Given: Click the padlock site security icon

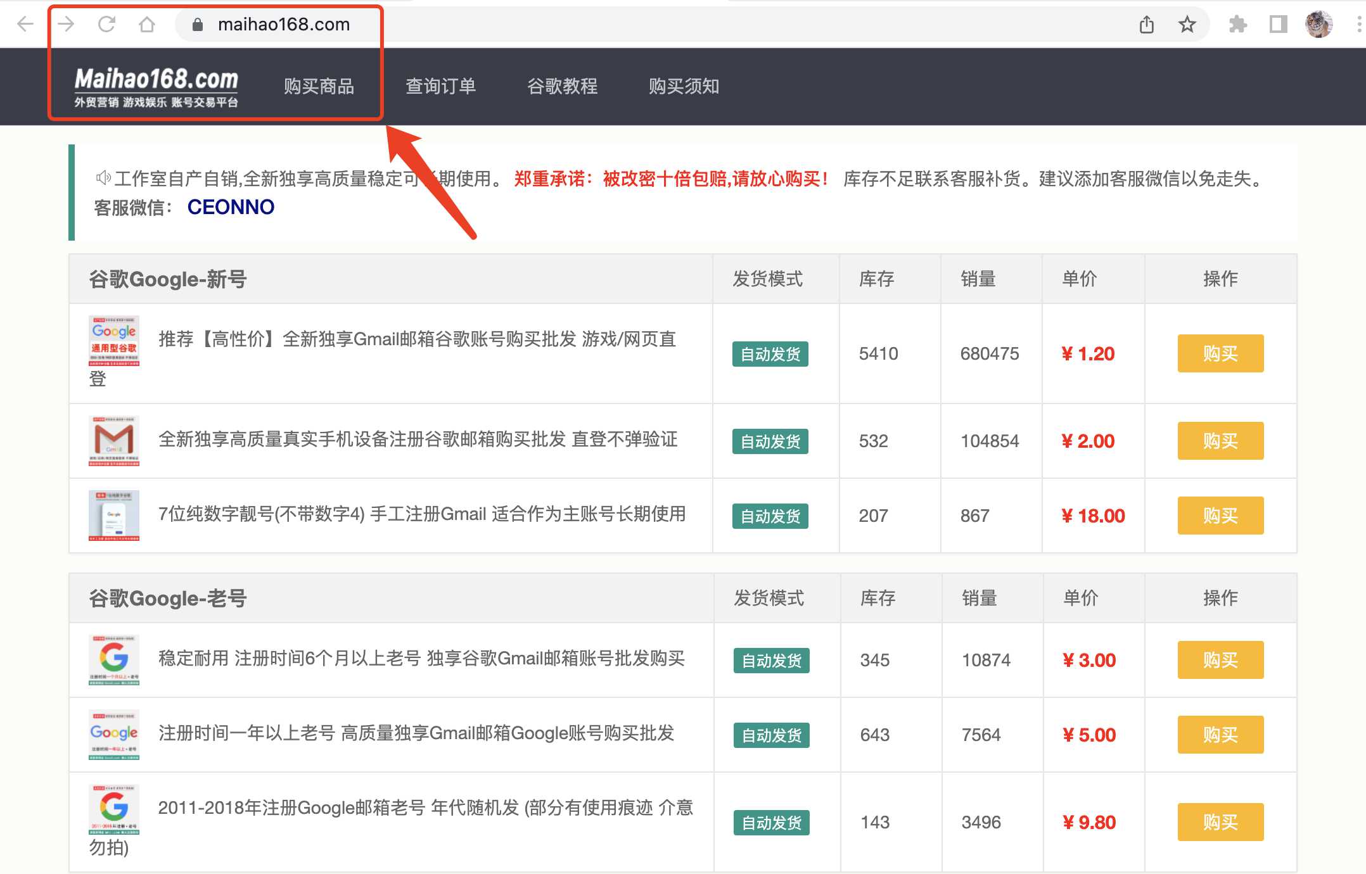Looking at the screenshot, I should tap(198, 24).
